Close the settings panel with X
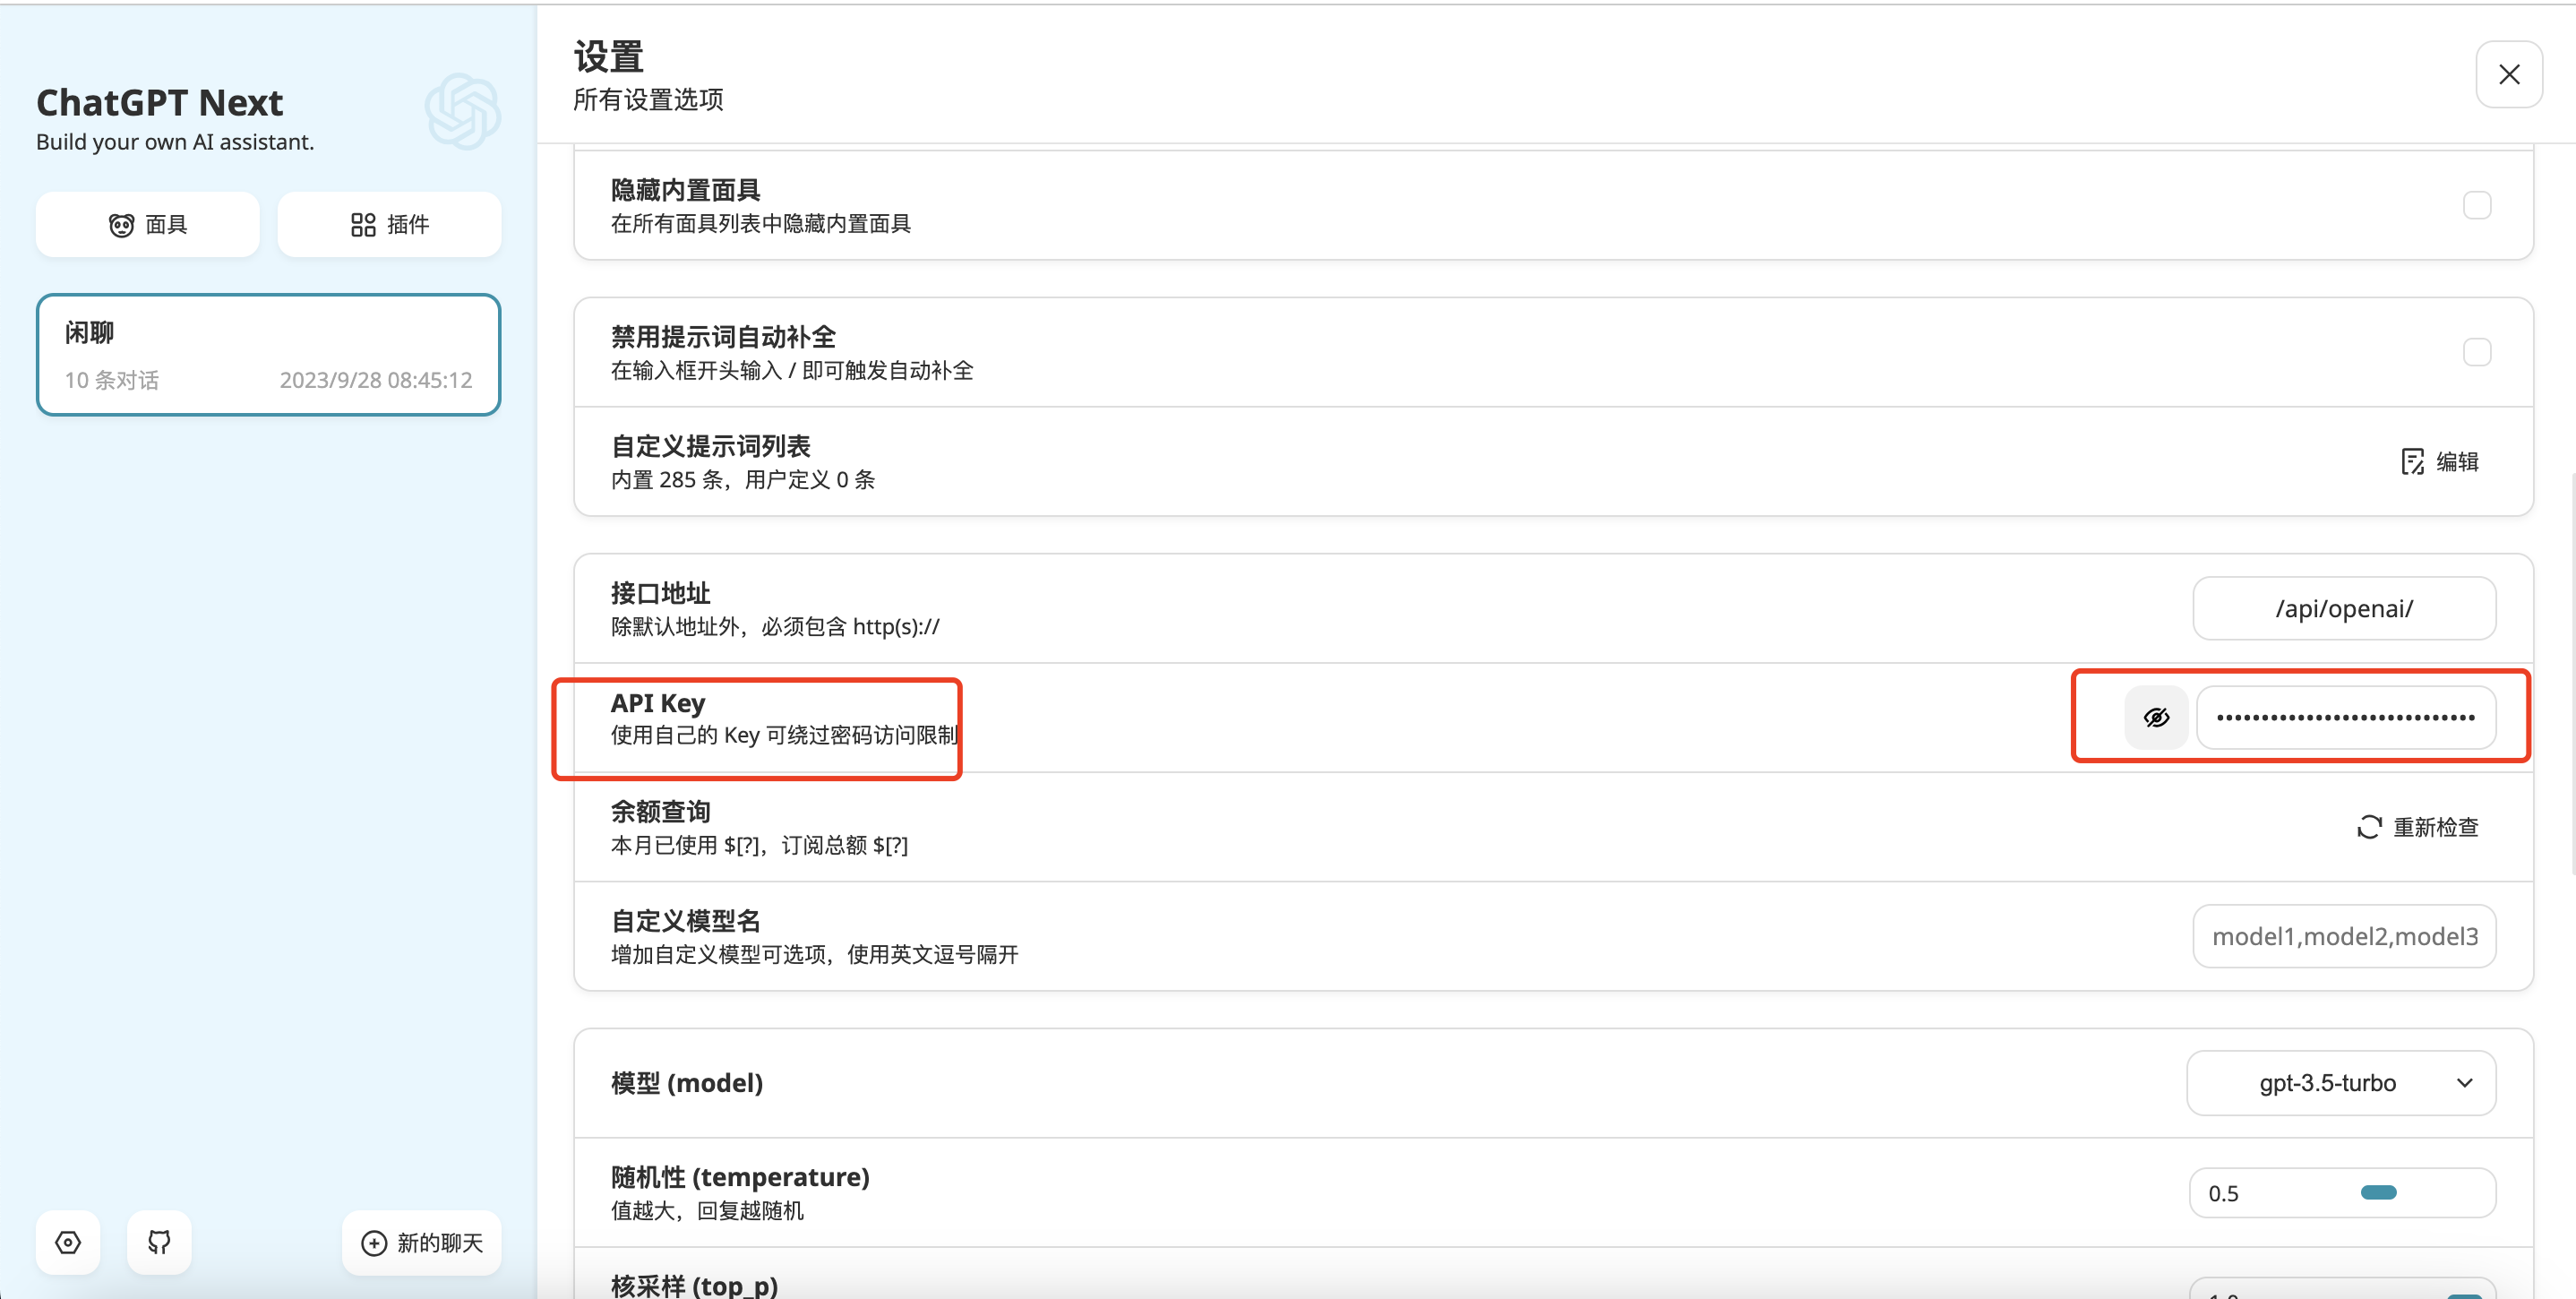2576x1299 pixels. [2509, 74]
